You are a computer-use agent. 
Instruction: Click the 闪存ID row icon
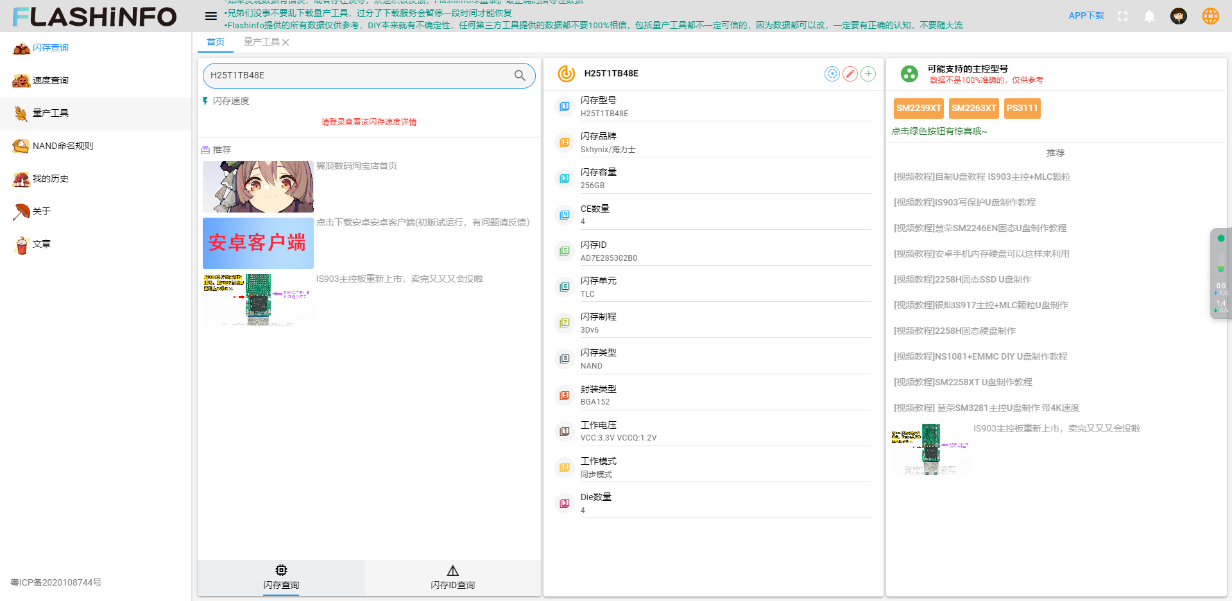click(x=565, y=251)
